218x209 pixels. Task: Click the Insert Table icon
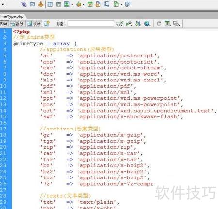click(50, 4)
